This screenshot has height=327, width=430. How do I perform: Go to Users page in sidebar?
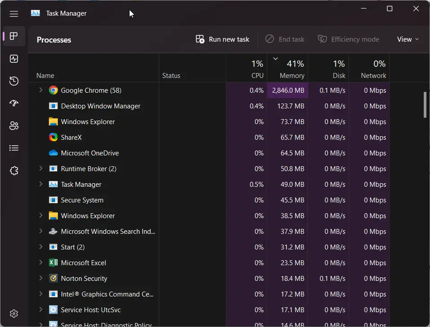(x=14, y=126)
